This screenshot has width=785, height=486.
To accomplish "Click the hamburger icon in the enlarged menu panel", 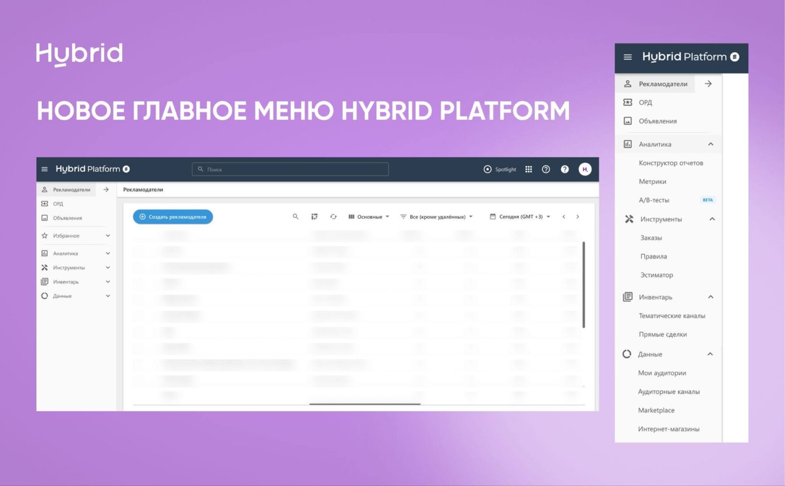I will point(628,57).
